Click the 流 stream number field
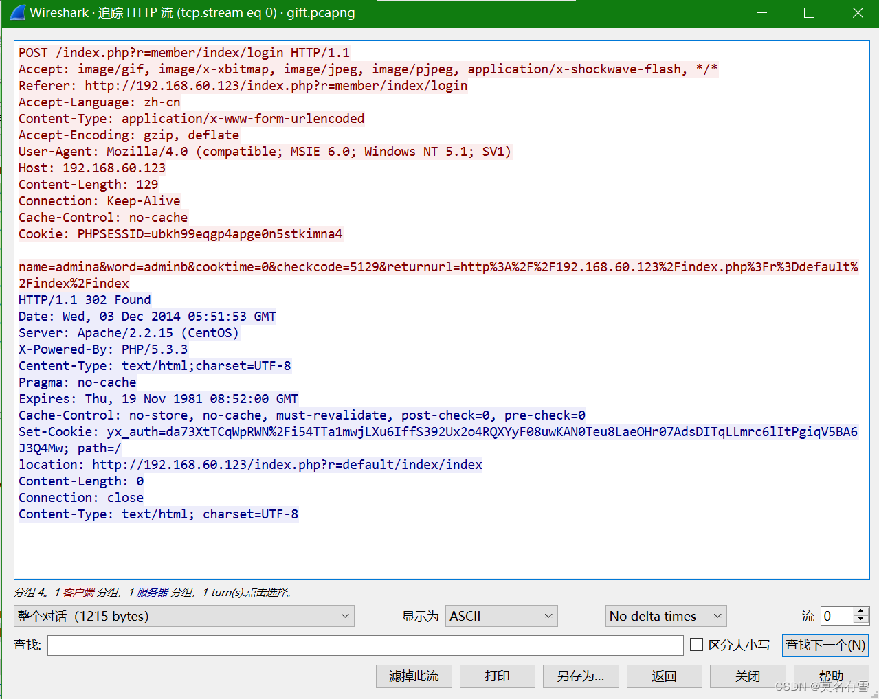The image size is (879, 699). point(837,616)
